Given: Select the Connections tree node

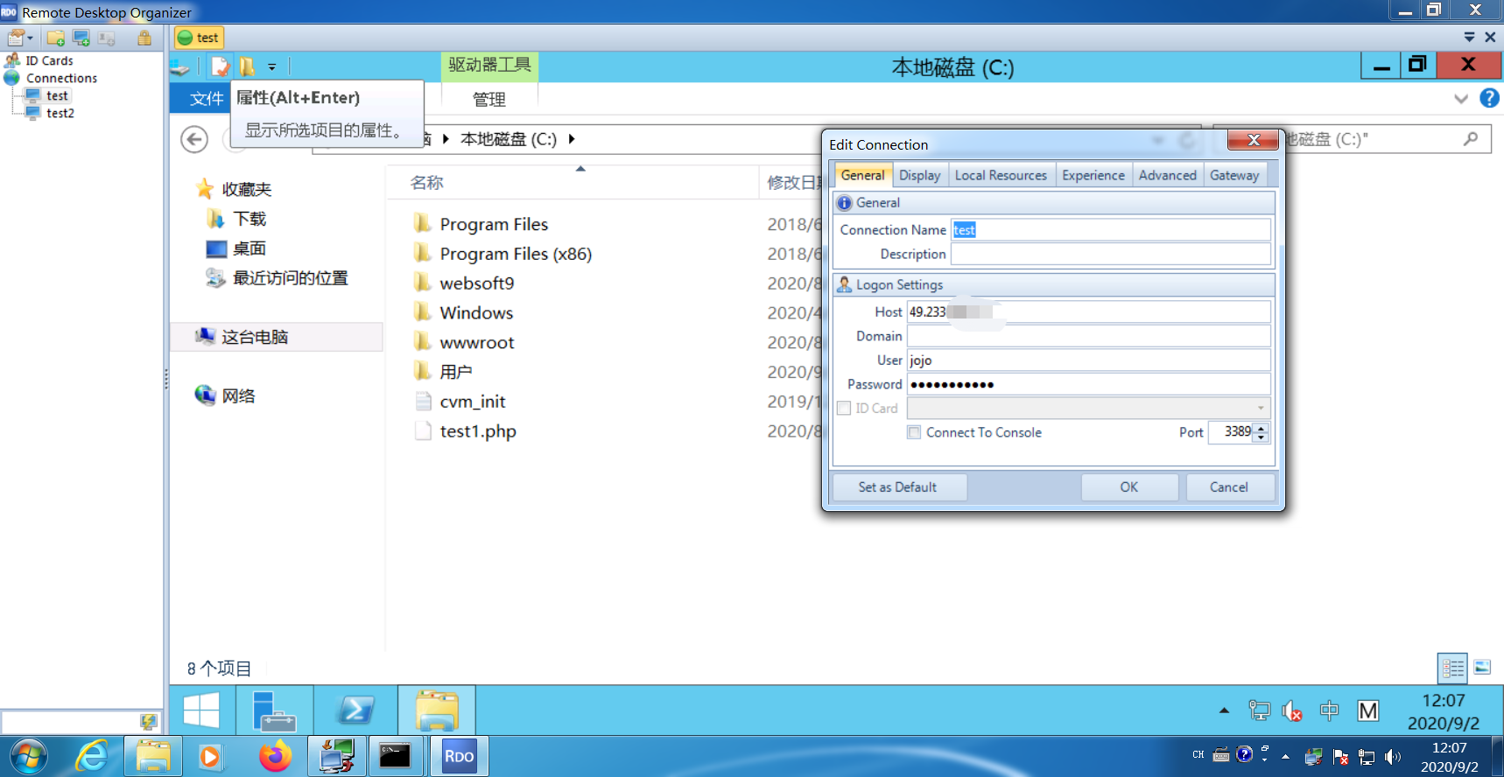Looking at the screenshot, I should coord(61,78).
